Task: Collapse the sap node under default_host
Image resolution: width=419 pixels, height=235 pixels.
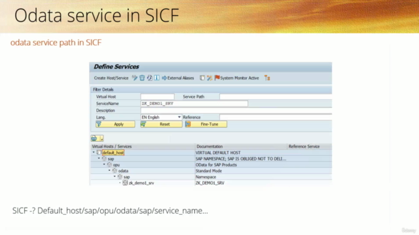Action: pos(99,159)
